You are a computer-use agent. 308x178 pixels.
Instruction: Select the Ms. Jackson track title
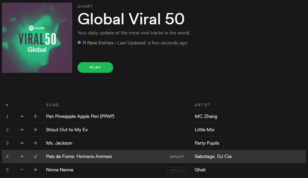click(59, 143)
